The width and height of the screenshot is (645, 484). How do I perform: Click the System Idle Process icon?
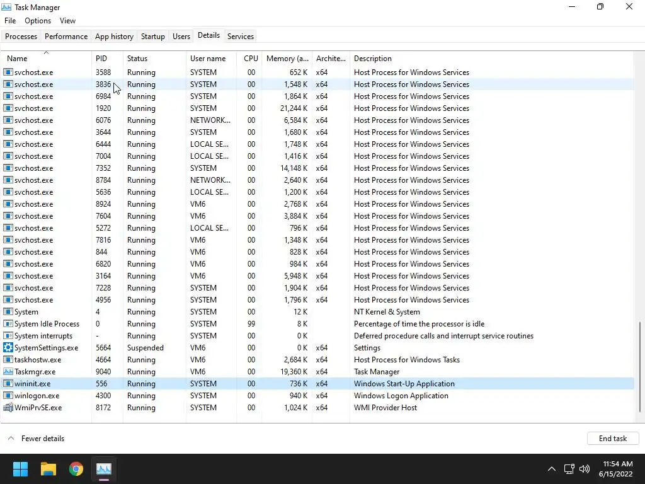pyautogui.click(x=8, y=324)
